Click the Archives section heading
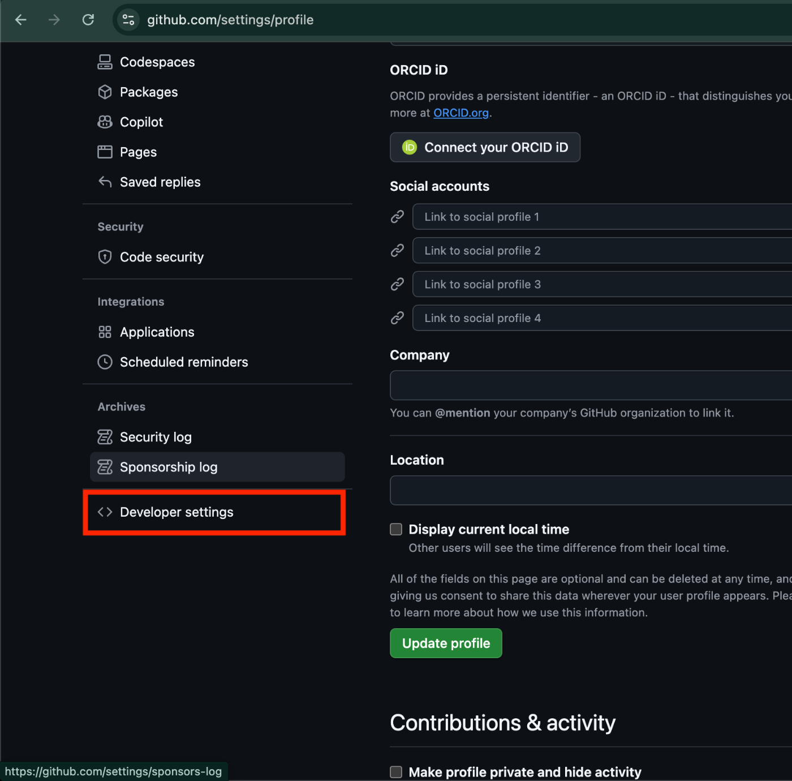 [122, 407]
